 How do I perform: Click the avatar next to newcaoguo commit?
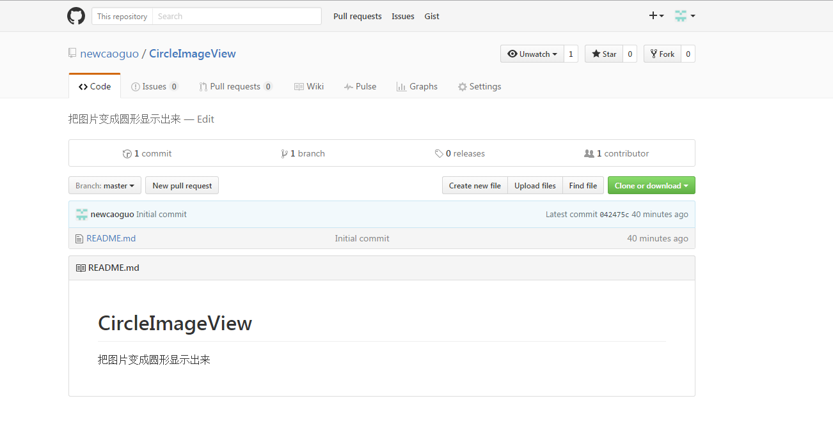coord(82,215)
